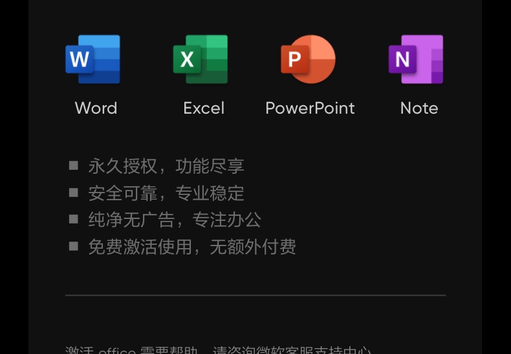Image resolution: width=511 pixels, height=354 pixels.
Task: Open the OneNote app icon
Action: click(x=416, y=59)
